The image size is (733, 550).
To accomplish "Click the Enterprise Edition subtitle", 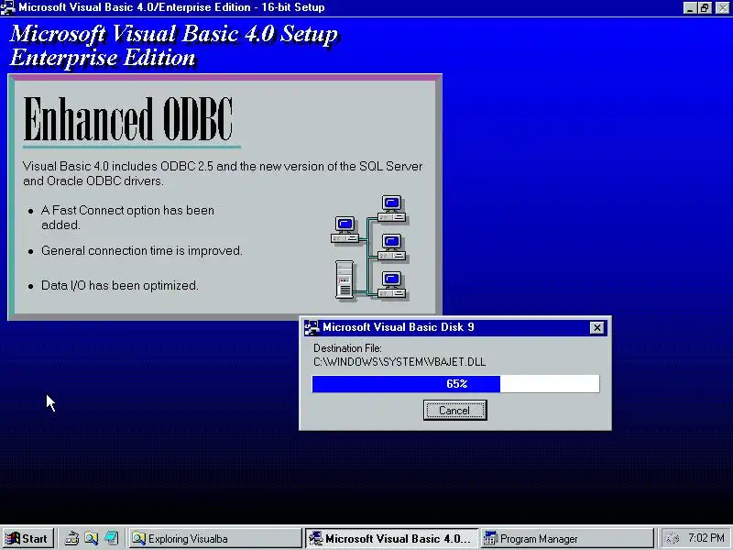I will (x=103, y=58).
